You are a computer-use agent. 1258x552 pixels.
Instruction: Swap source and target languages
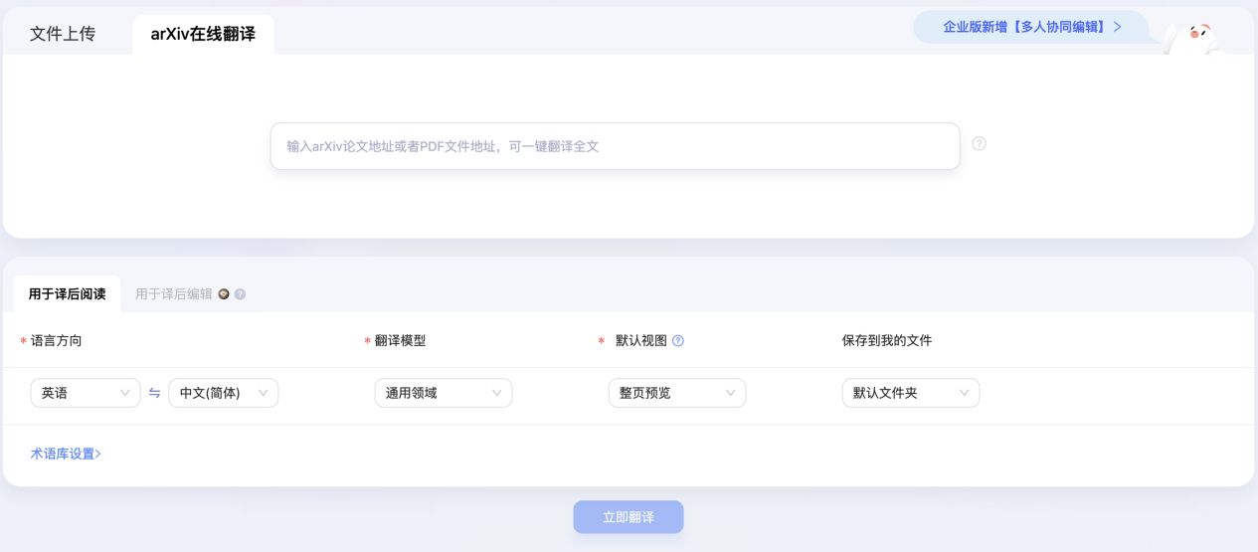pos(154,393)
